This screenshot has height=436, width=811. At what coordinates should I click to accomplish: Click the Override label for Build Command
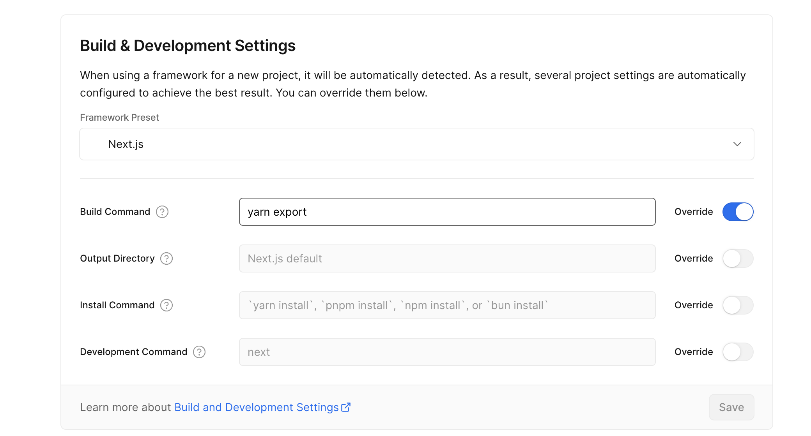(693, 212)
